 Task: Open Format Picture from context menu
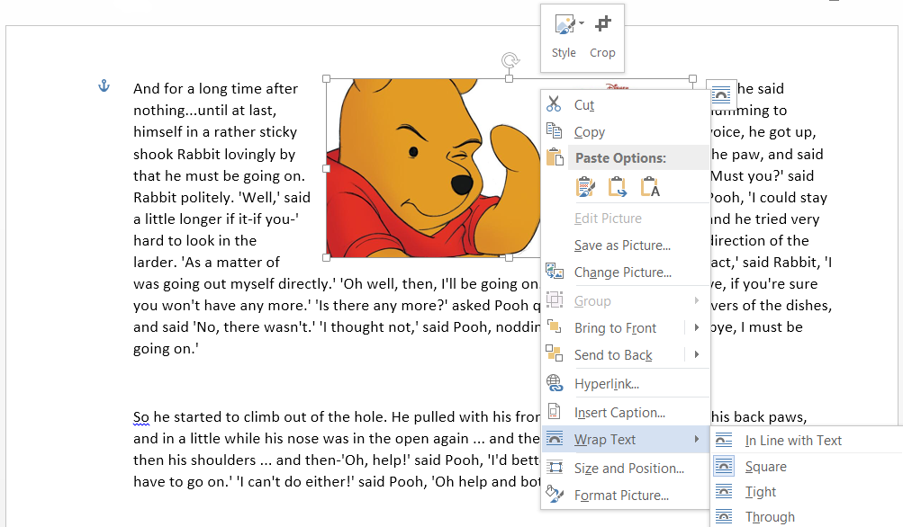(x=621, y=496)
